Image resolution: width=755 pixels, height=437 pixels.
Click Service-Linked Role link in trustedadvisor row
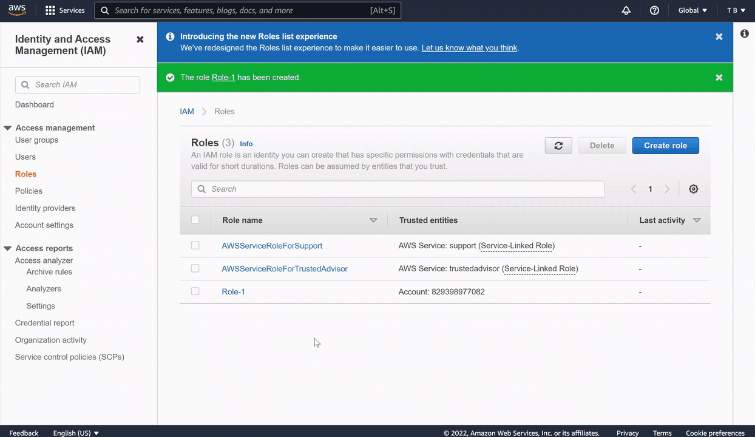[540, 268]
